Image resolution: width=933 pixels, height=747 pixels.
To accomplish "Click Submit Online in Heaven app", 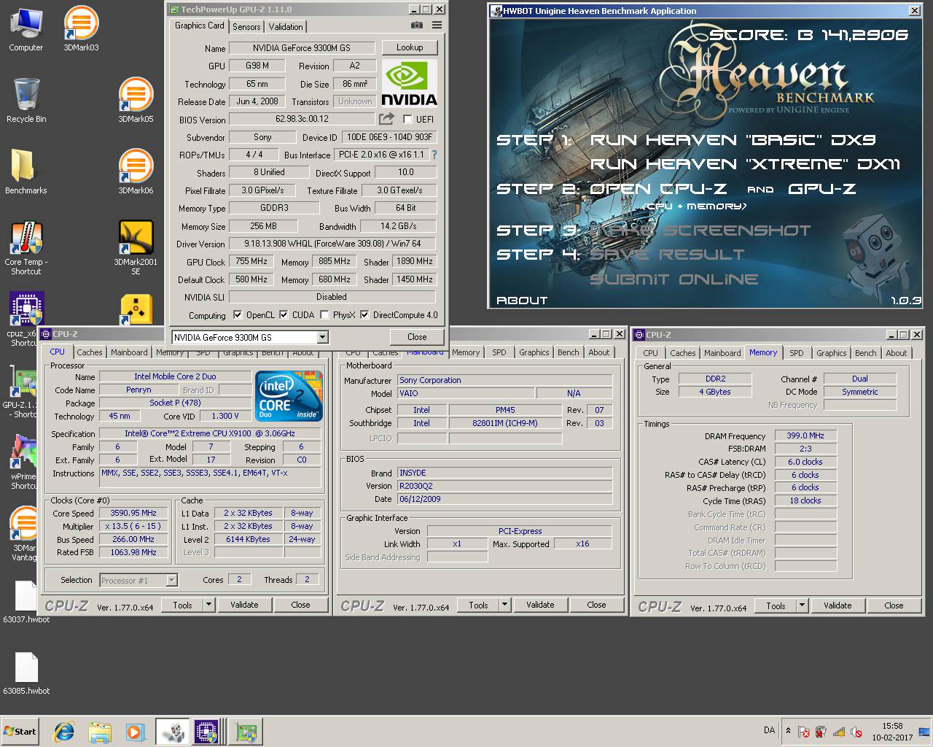I will point(674,279).
